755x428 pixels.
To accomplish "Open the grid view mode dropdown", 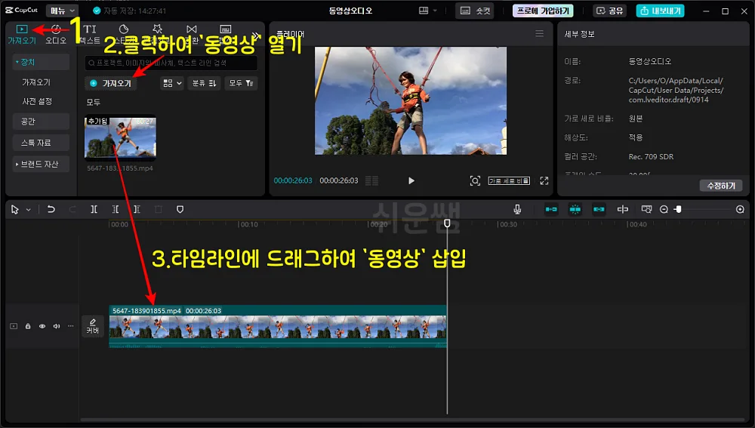I will click(172, 83).
